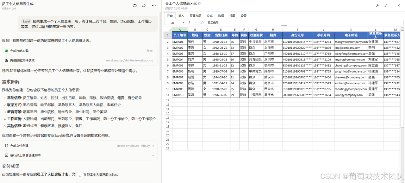405x183 pixels.
Task: Open create_employee_info.py via arrow icon
Action: point(153,146)
